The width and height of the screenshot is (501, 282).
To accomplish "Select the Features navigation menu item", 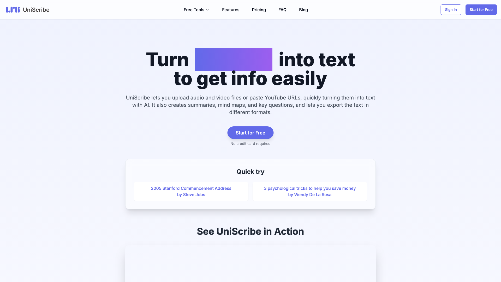I will click(231, 10).
